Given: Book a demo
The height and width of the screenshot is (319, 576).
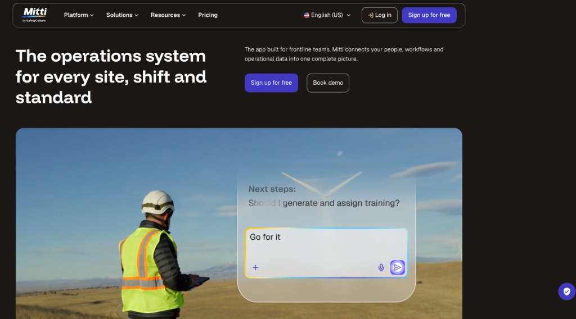Looking at the screenshot, I should point(328,83).
